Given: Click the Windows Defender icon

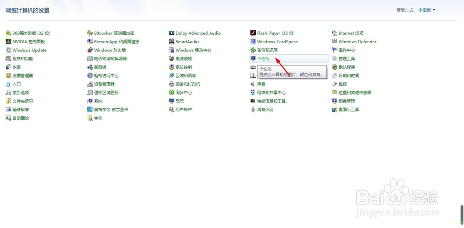Looking at the screenshot, I should click(335, 42).
